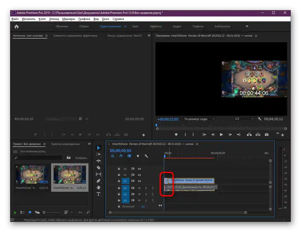The height and width of the screenshot is (232, 301).
Task: Switch to Эффекты workspace
Action: [156, 27]
